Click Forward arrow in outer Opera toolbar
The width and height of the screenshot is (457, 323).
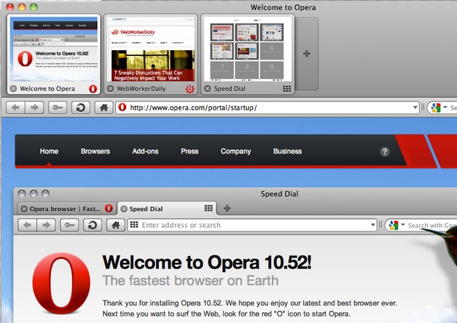click(34, 107)
